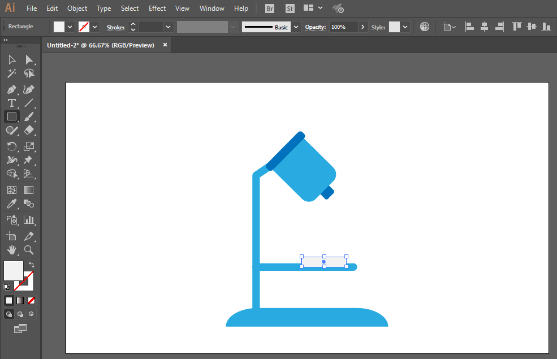Select the Slice tool
The height and width of the screenshot is (359, 557).
click(29, 236)
